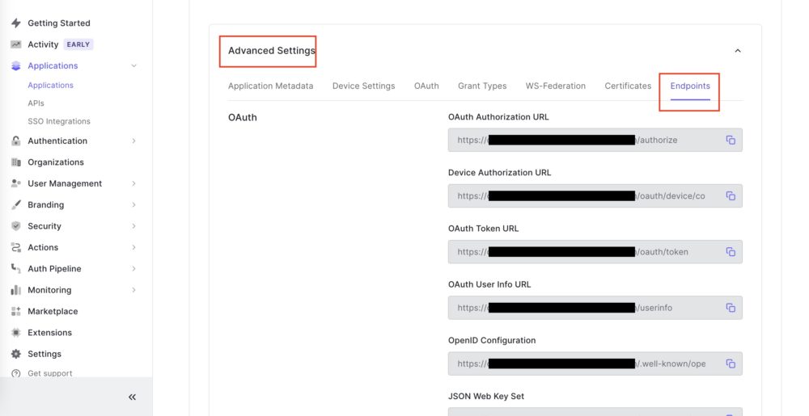Expand the User Management submenu chevron
Viewport: 809px width, 416px height.
(134, 183)
